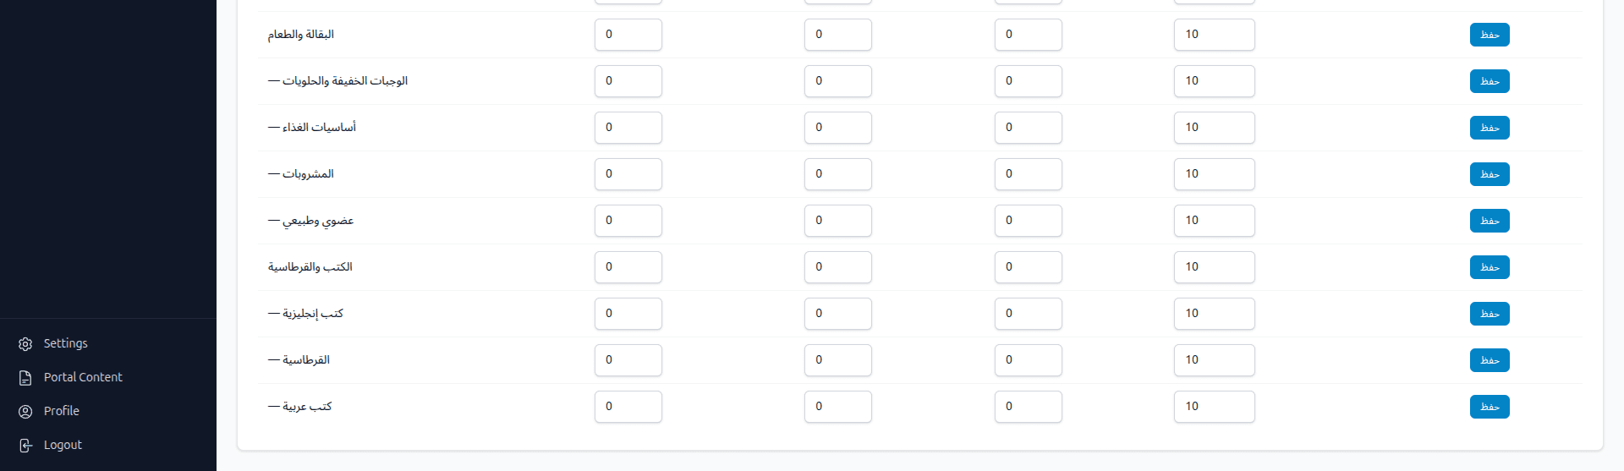Click leftmost zero field in القرطاسية row

coord(628,360)
